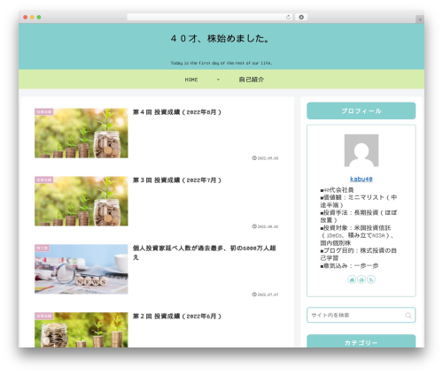This screenshot has width=443, height=374.
Task: Click the thumbnail of the 第３回 投資成績 post
Action: (x=82, y=202)
